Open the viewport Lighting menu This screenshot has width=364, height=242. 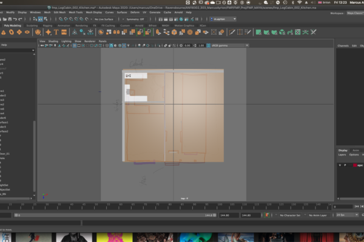(66, 41)
